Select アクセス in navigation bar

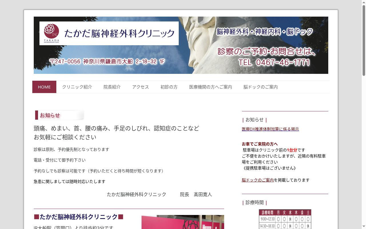[140, 87]
